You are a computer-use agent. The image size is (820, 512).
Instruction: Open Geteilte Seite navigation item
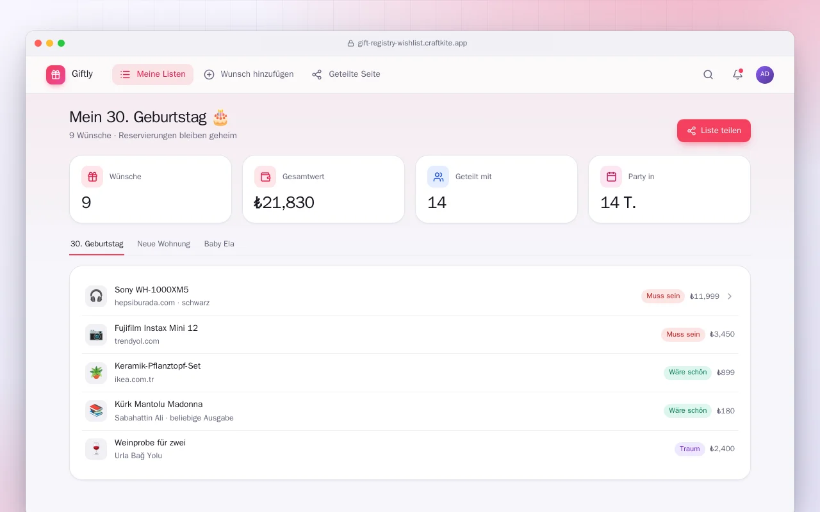point(346,74)
